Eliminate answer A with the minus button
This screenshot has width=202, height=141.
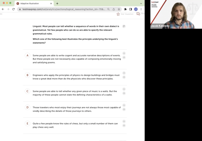click(x=124, y=53)
